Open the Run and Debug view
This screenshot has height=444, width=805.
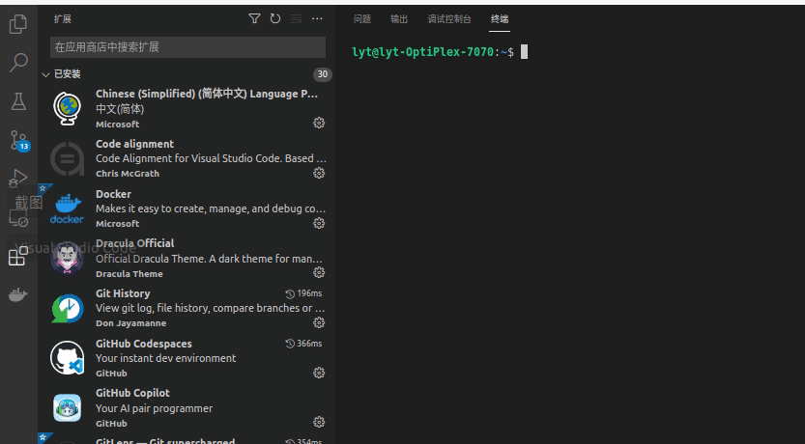click(x=18, y=179)
